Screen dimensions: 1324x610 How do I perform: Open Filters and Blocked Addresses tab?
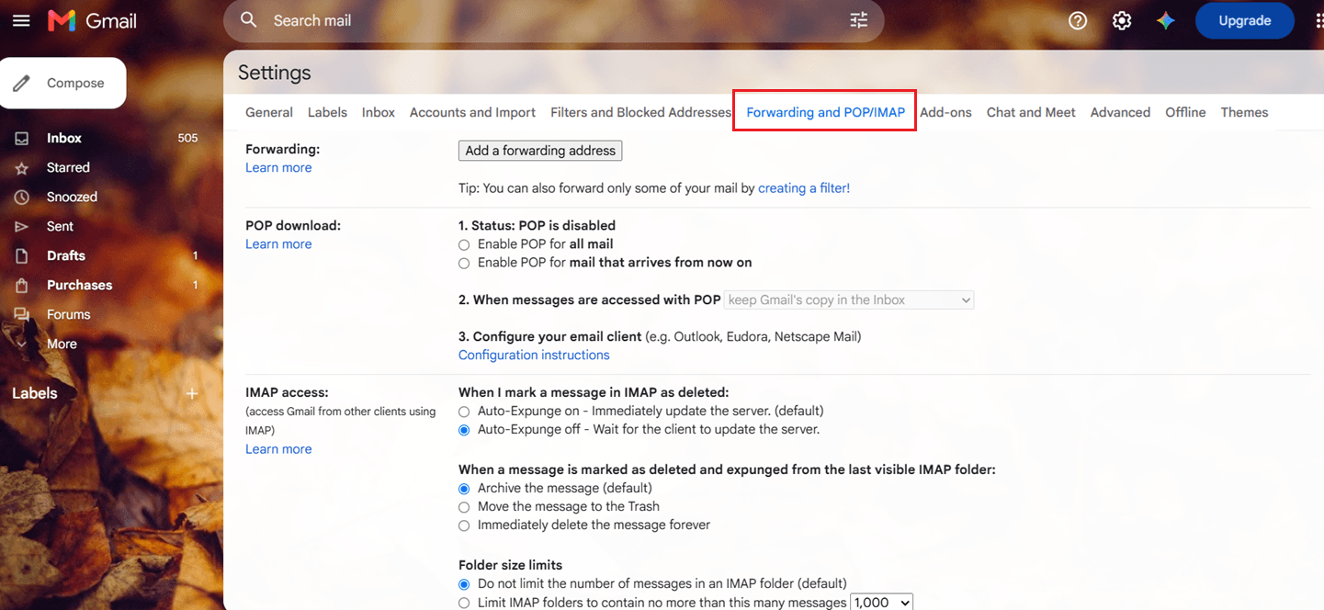pyautogui.click(x=641, y=112)
